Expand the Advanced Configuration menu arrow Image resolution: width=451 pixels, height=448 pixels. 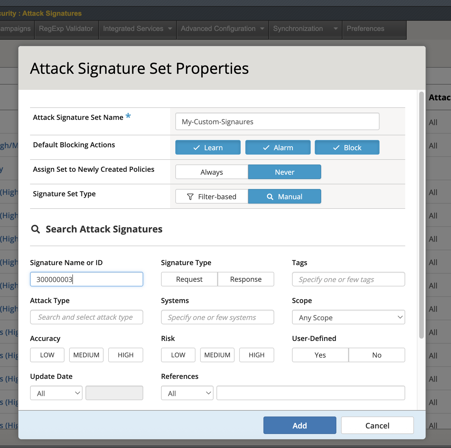(x=262, y=29)
